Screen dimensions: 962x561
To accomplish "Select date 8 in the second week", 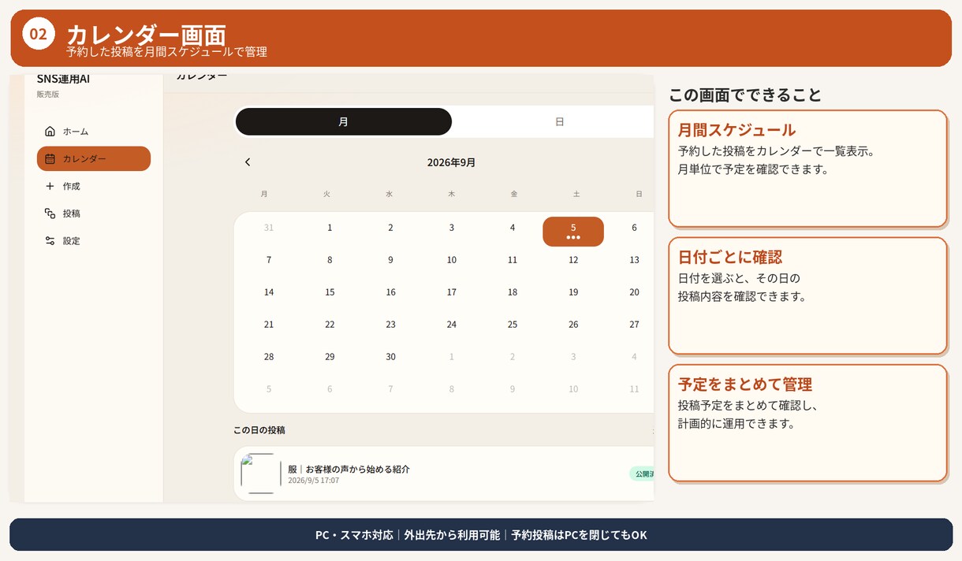I will pos(330,260).
